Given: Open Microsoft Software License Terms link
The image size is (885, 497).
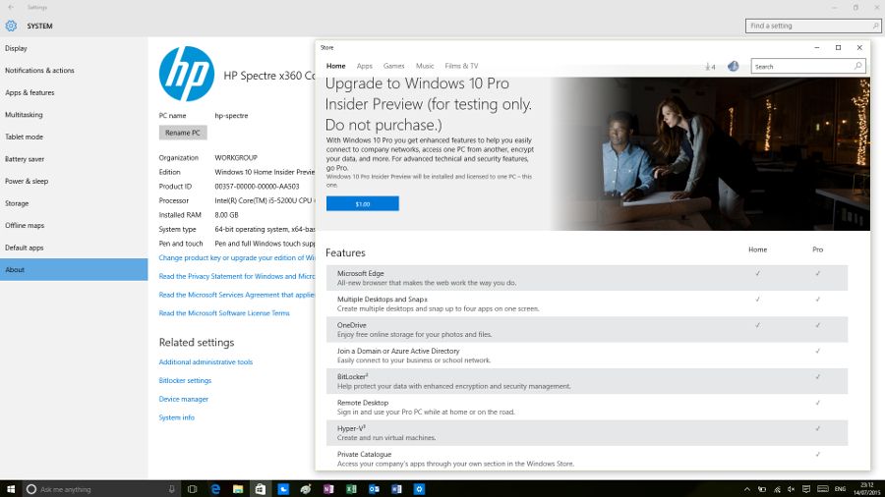Looking at the screenshot, I should point(224,313).
